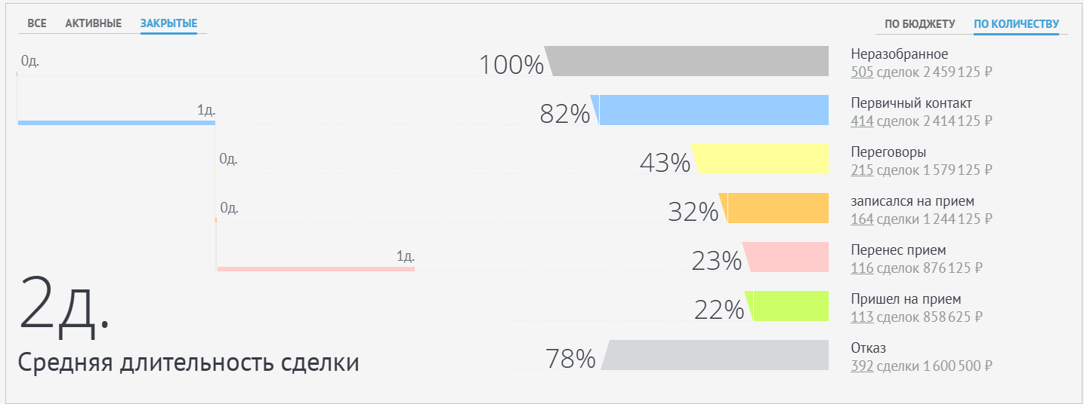Image resolution: width=1084 pixels, height=404 pixels.
Task: Click the 164 deals count link
Action: click(x=862, y=219)
